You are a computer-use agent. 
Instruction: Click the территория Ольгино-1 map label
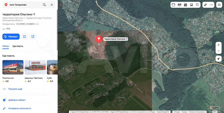tap(115, 39)
